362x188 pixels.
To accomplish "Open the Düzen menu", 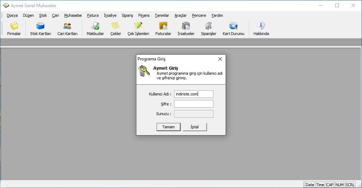I will click(x=28, y=15).
